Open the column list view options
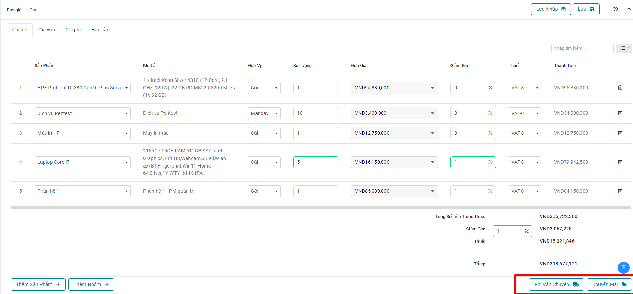This screenshot has width=633, height=294. click(624, 48)
